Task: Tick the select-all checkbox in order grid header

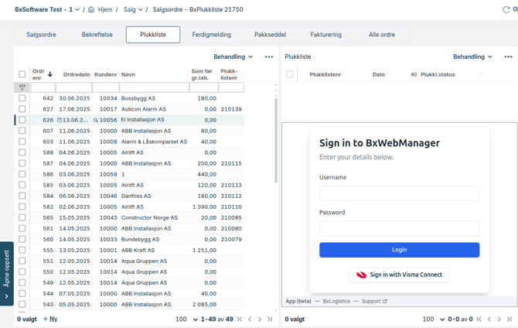Action: 22,74
